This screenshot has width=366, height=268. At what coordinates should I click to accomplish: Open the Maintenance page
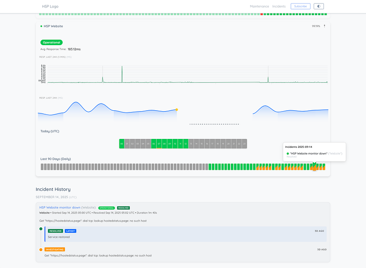pos(260,6)
